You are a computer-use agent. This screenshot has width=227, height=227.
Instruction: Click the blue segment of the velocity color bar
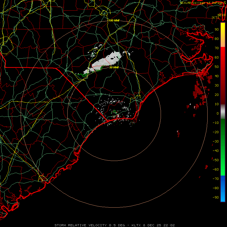coord(223,189)
